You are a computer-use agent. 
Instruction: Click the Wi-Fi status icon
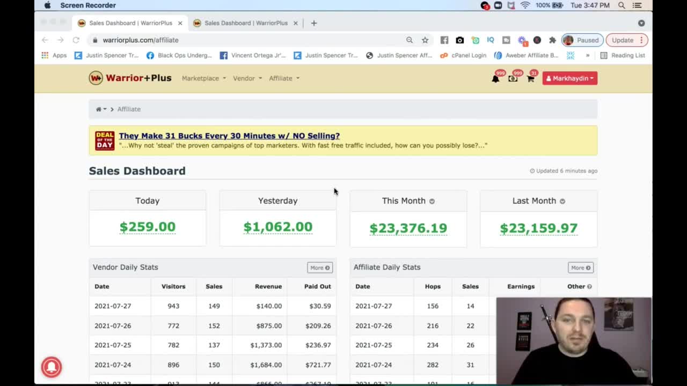(525, 5)
